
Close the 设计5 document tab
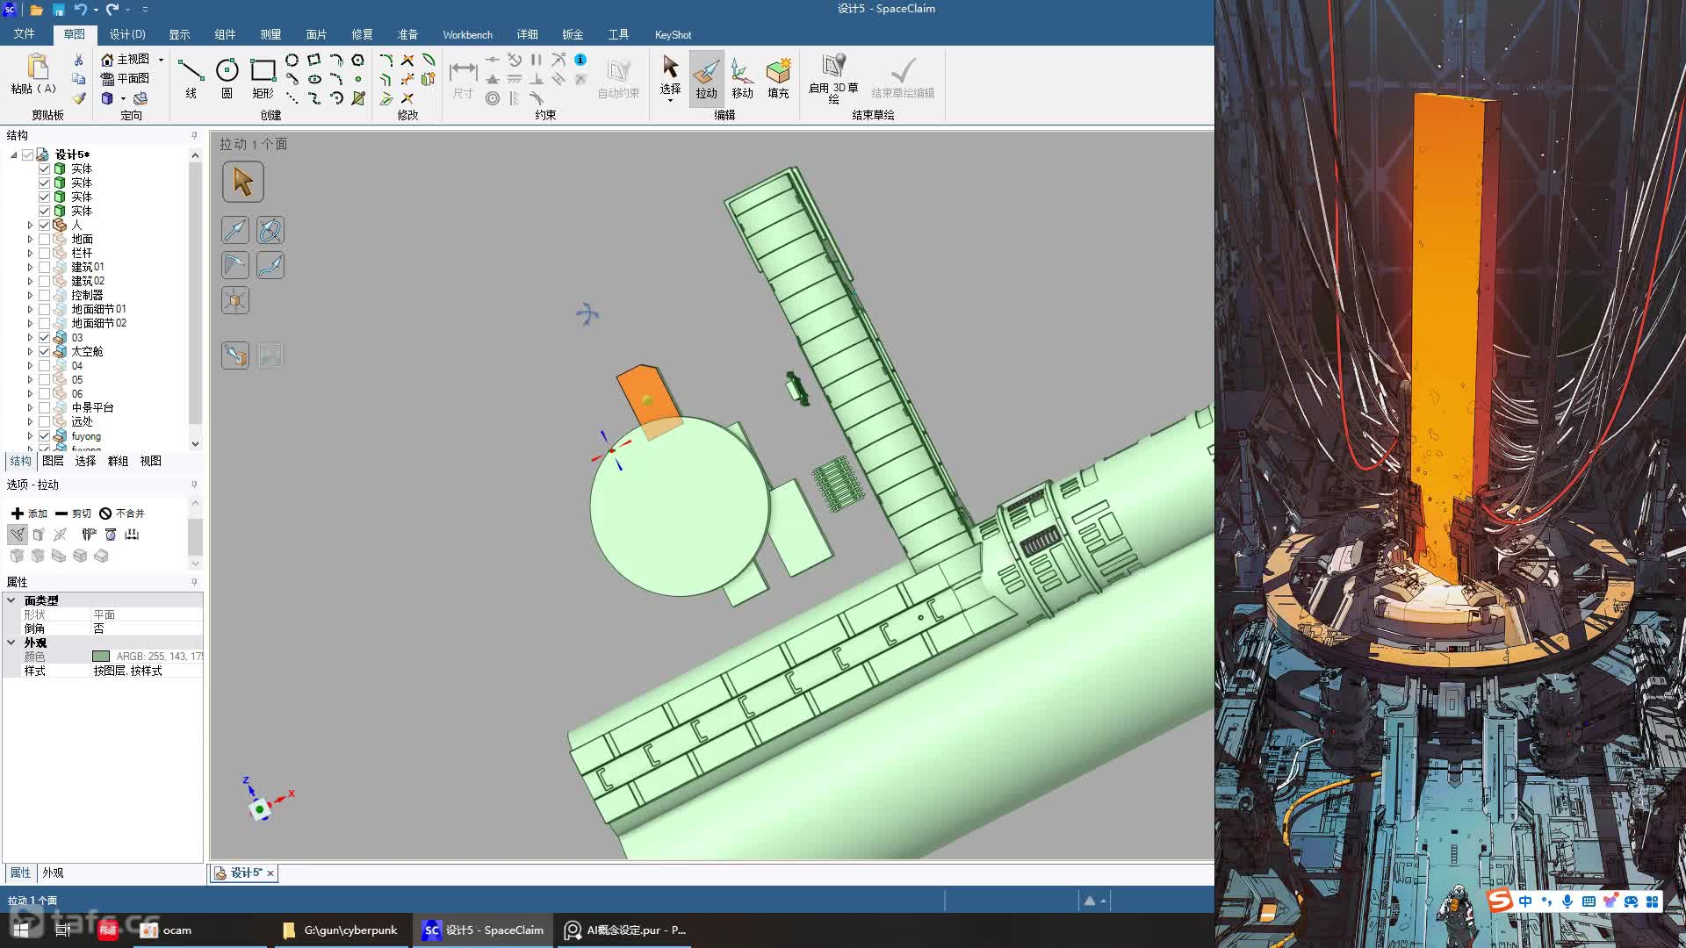click(x=270, y=873)
